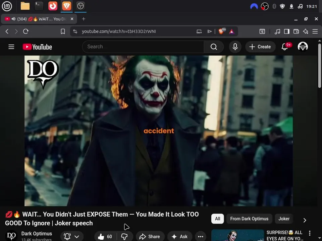Viewport: 322px width, 241px height.
Task: Open the three-dot more actions menu
Action: tap(201, 237)
